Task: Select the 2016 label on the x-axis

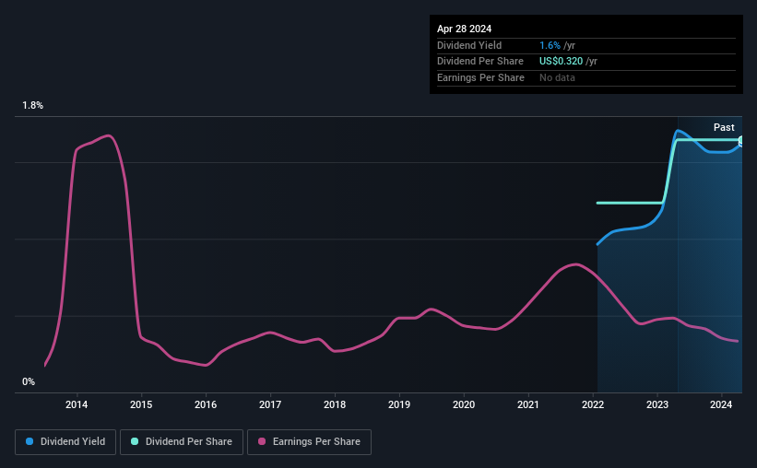Action: pos(206,404)
